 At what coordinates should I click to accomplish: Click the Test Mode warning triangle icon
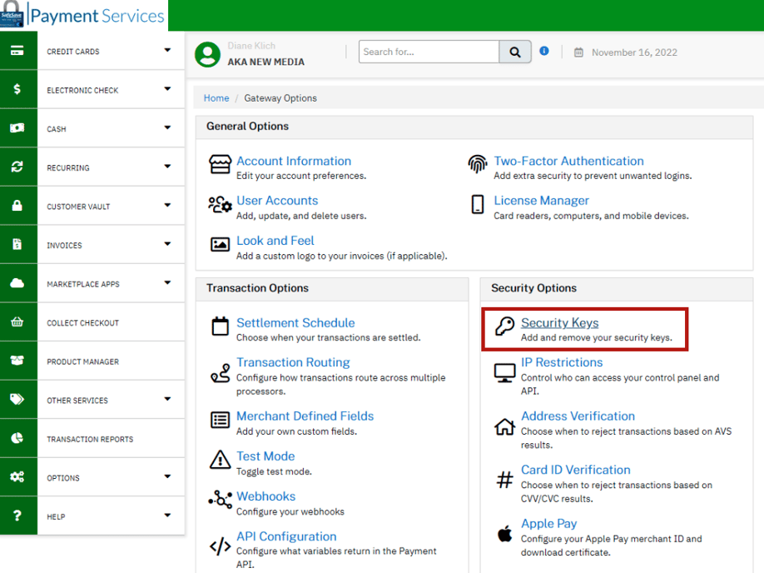tap(221, 460)
